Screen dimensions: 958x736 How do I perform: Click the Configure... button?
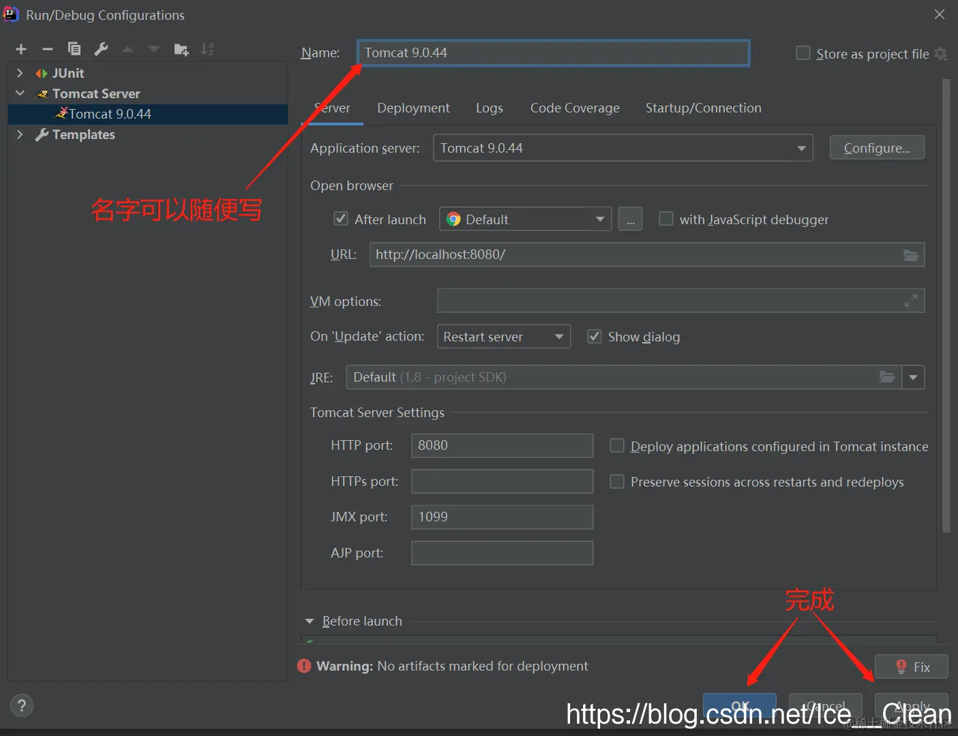point(877,148)
